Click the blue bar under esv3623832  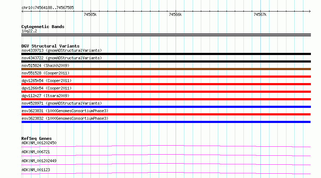[x=166, y=122]
